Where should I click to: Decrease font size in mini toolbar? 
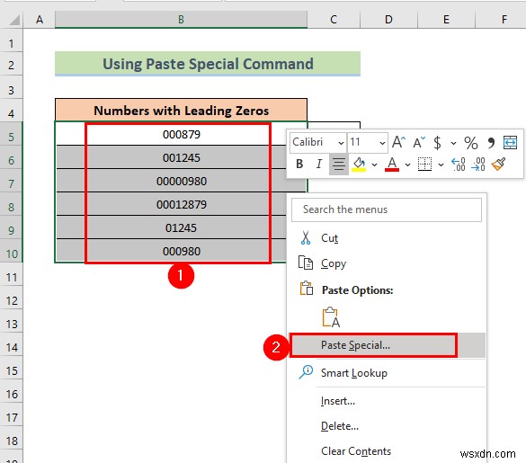tap(419, 142)
